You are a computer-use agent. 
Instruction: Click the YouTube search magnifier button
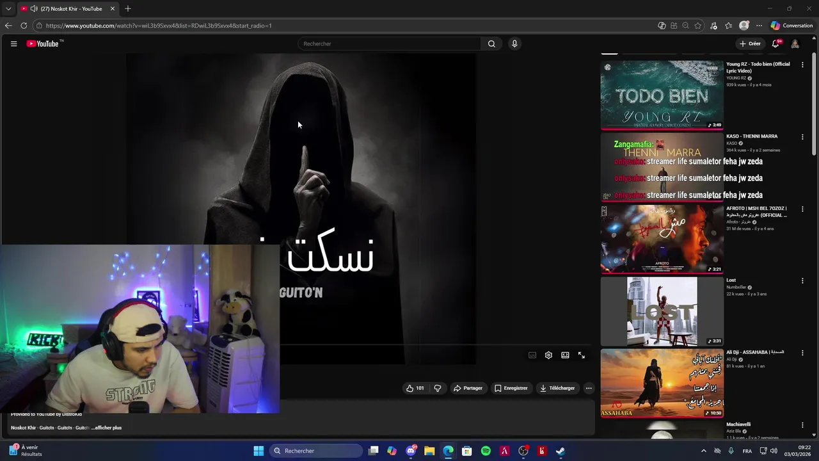491,44
